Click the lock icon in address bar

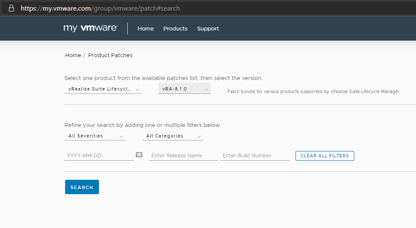[x=11, y=8]
